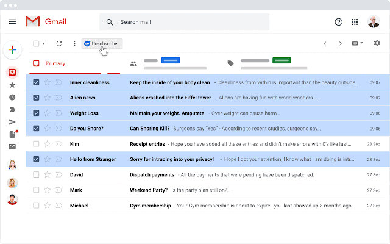Click the Compose plus button
This screenshot has width=390, height=244.
[x=12, y=51]
